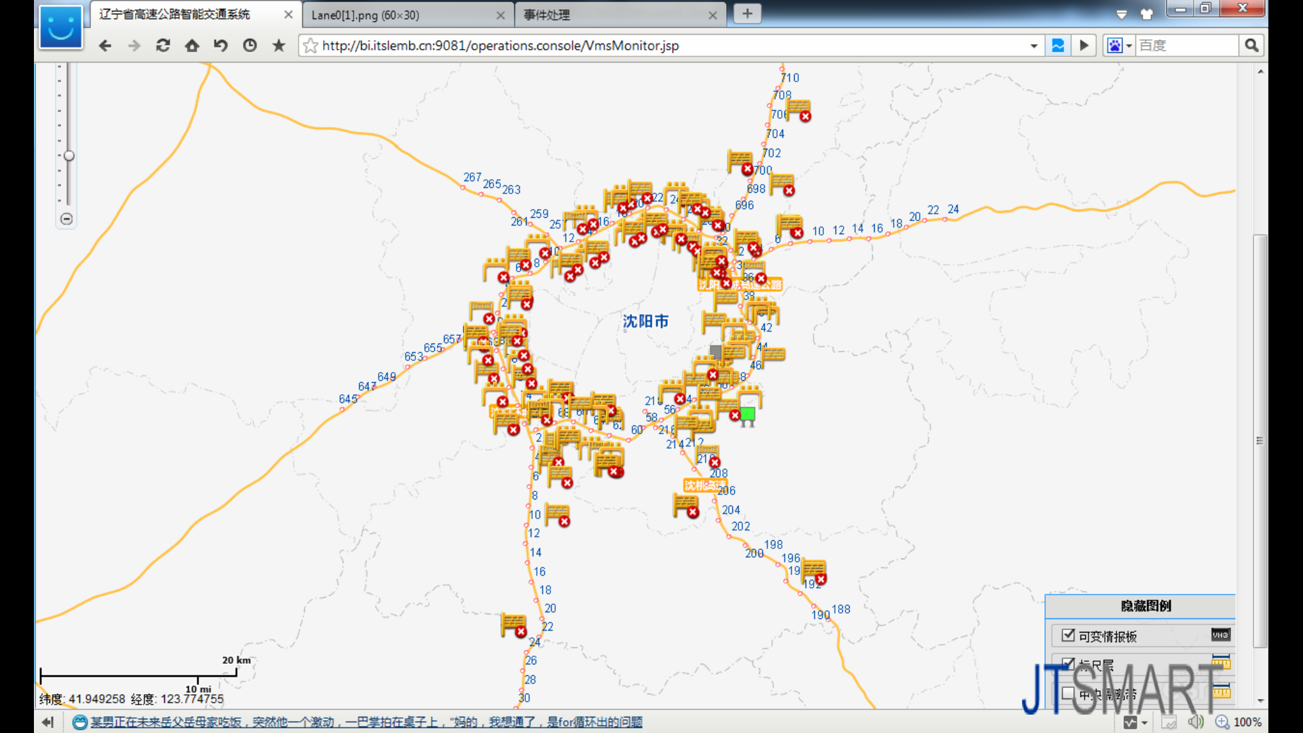Click the 沈阳绕城高速公路 road label

[x=740, y=284]
